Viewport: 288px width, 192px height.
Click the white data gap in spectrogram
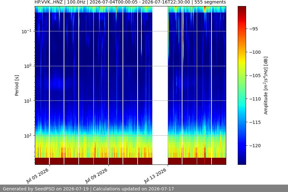pyautogui.click(x=160, y=85)
